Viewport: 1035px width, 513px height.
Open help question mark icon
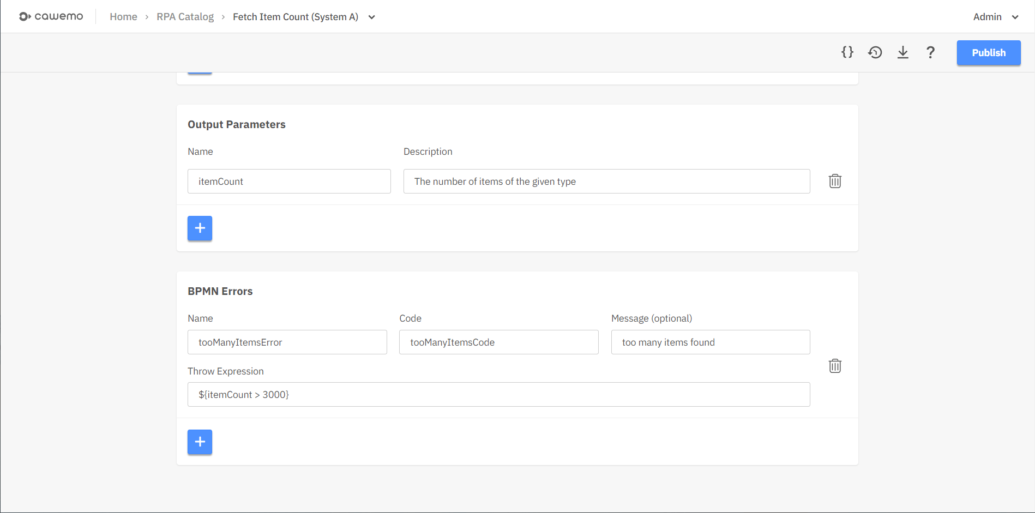pos(930,52)
